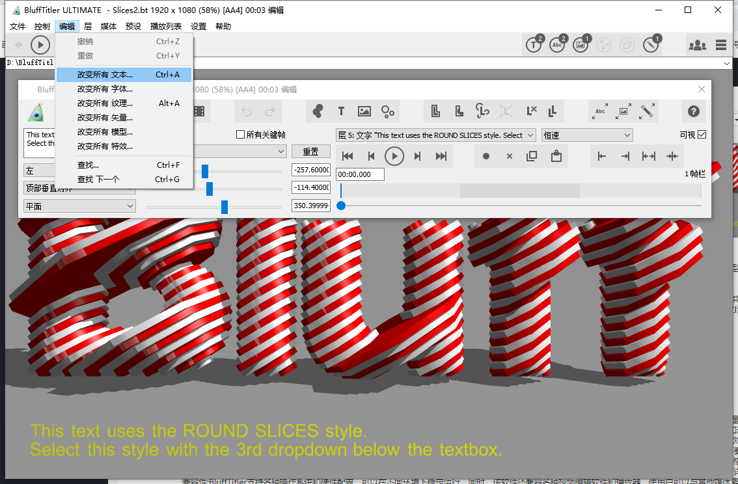Click the -257.60000 value field

pyautogui.click(x=310, y=170)
